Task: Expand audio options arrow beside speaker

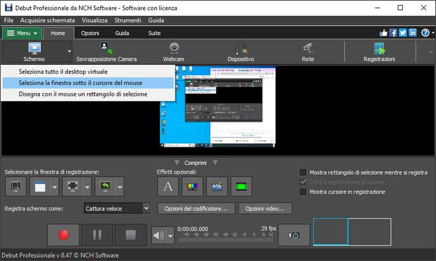Action: click(x=170, y=236)
